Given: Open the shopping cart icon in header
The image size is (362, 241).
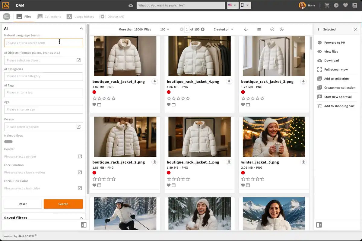Looking at the screenshot, I should 327,5.
